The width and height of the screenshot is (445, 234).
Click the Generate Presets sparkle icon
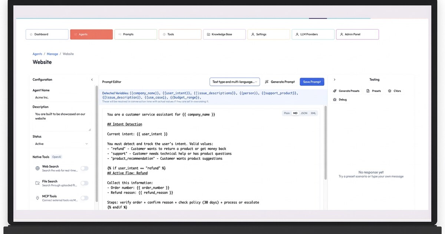tap(334, 91)
